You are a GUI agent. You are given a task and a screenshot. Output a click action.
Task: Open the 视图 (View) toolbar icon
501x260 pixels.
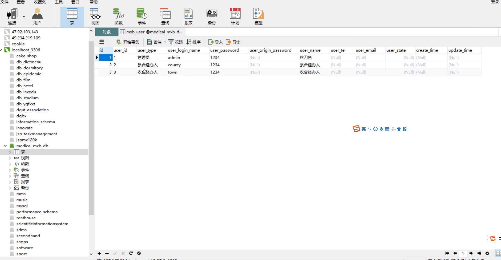tap(95, 16)
